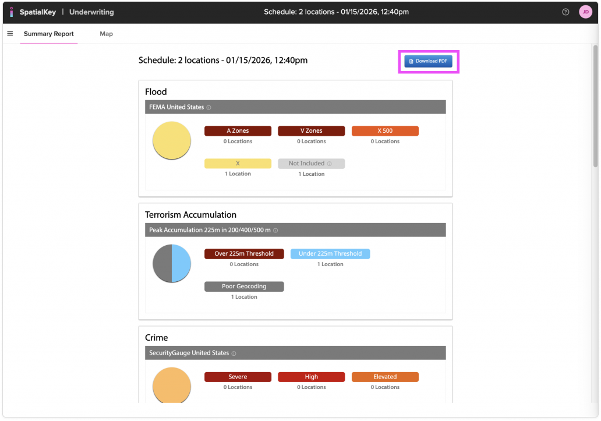This screenshot has height=421, width=601.
Task: Open the JD user profile avatar
Action: pyautogui.click(x=585, y=12)
